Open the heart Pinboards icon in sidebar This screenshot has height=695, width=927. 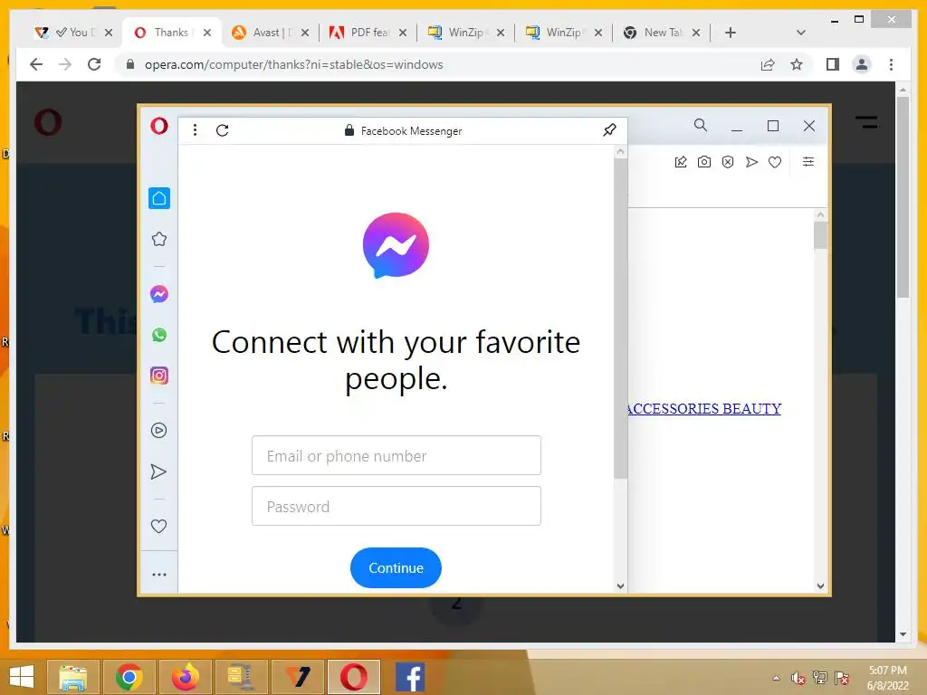158,526
